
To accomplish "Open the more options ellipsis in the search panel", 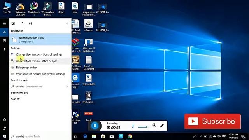I will coord(67,23).
